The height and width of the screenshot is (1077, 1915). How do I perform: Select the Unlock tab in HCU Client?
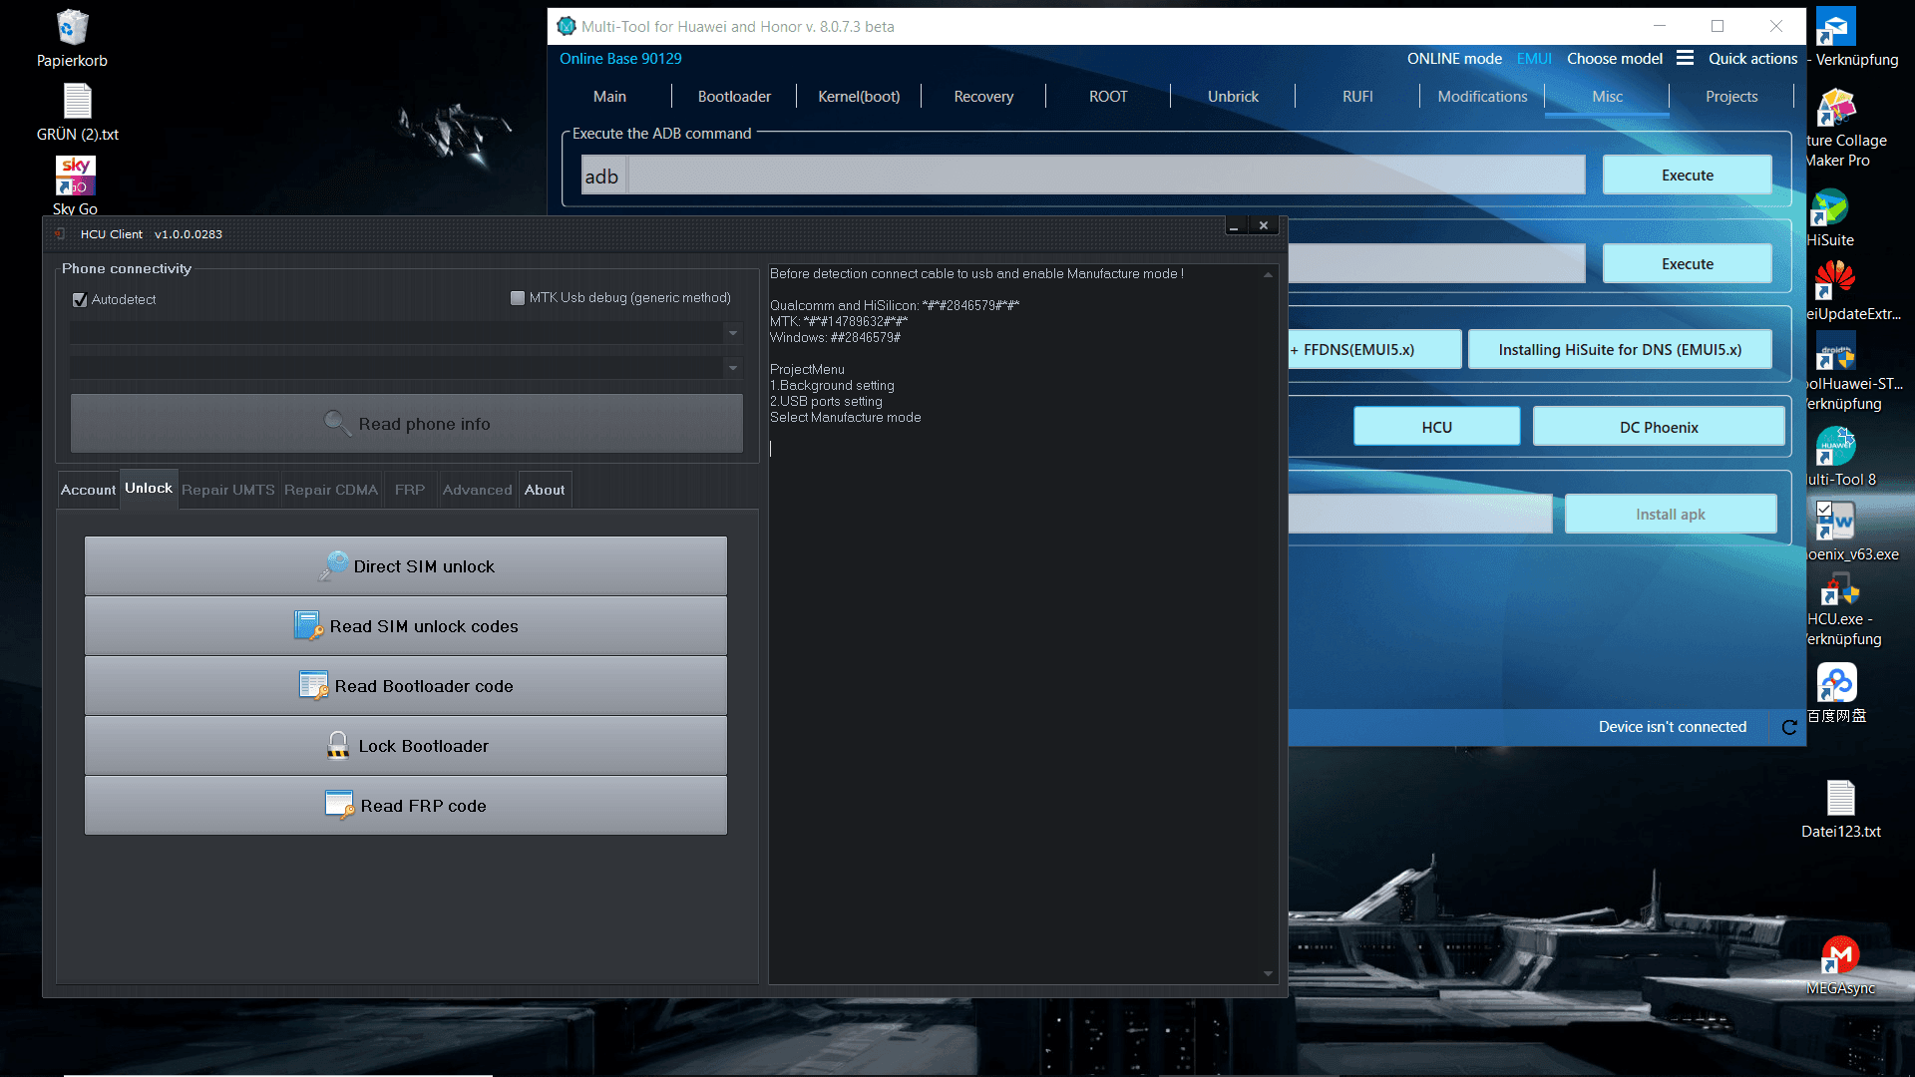[x=149, y=489]
